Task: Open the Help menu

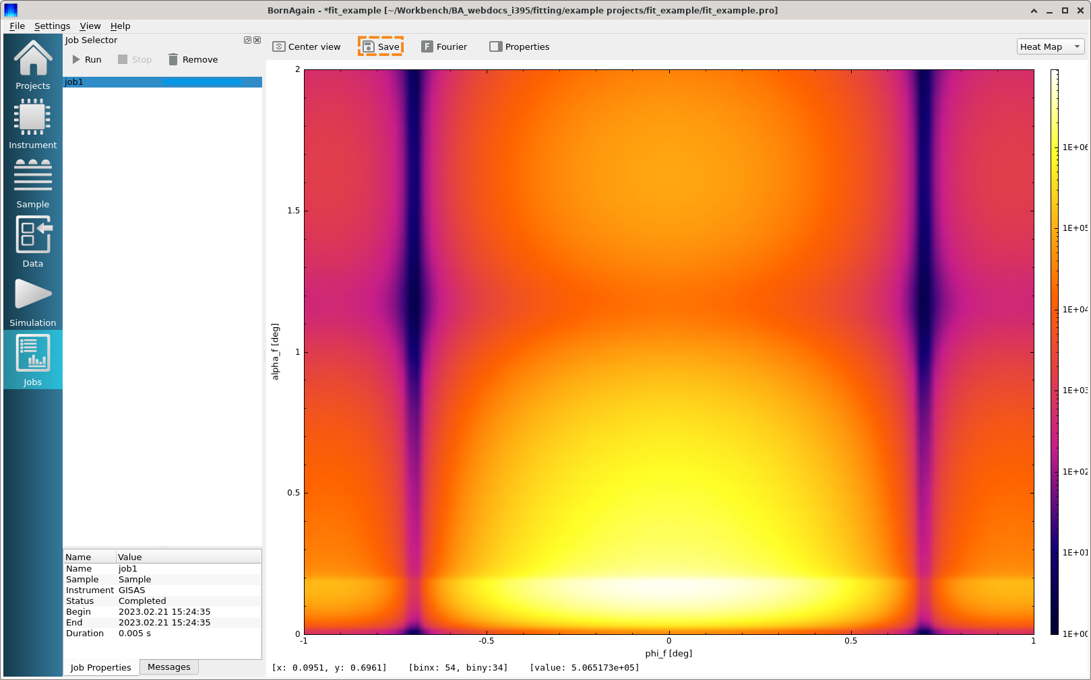Action: click(120, 26)
